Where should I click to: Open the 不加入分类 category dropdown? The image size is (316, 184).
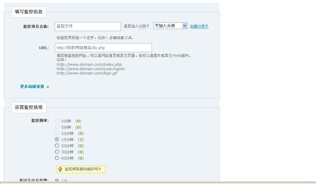point(170,26)
